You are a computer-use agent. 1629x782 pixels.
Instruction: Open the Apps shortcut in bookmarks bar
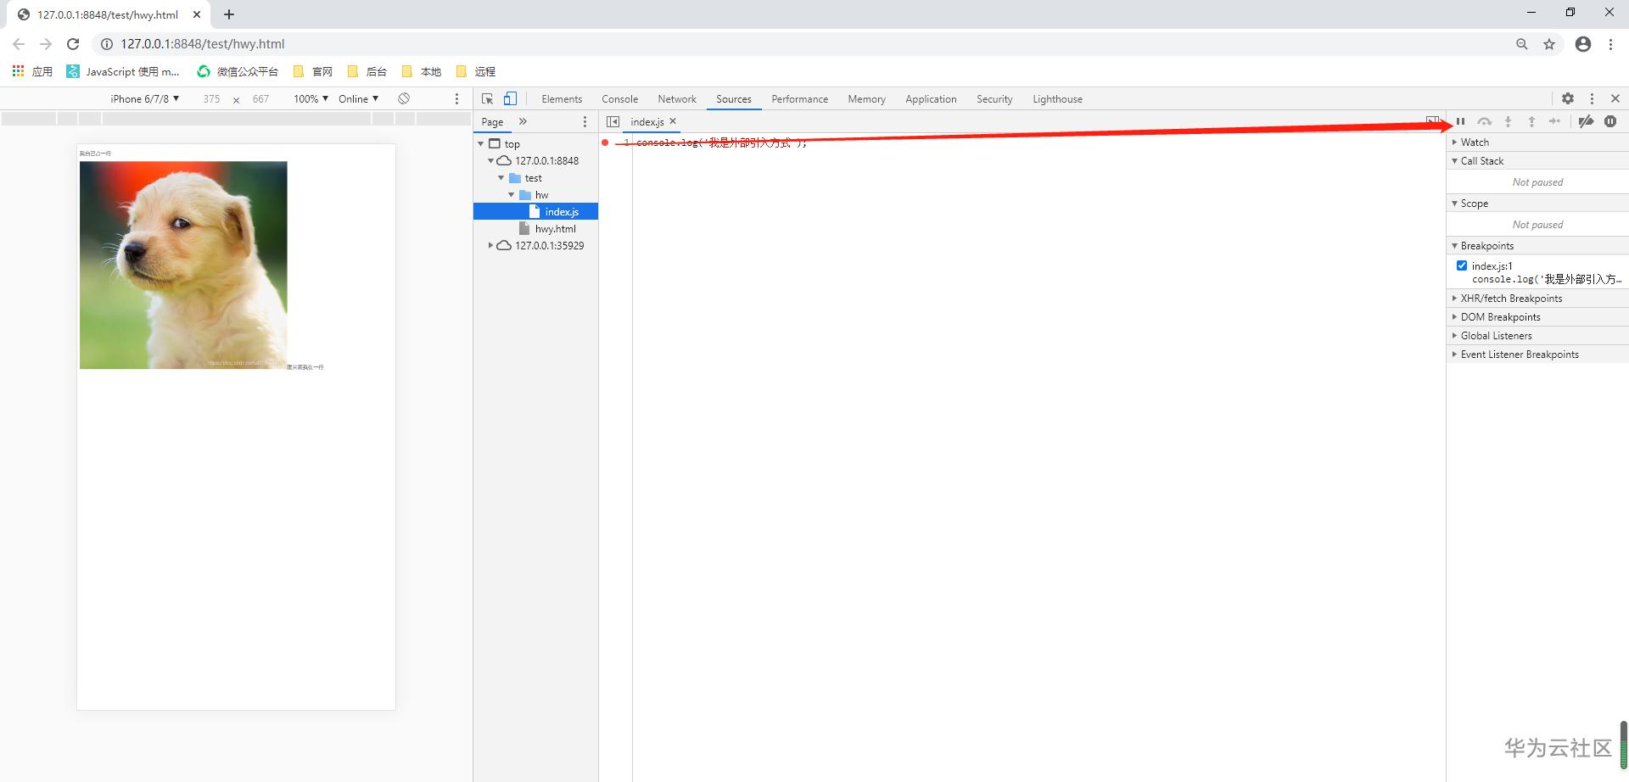point(32,71)
